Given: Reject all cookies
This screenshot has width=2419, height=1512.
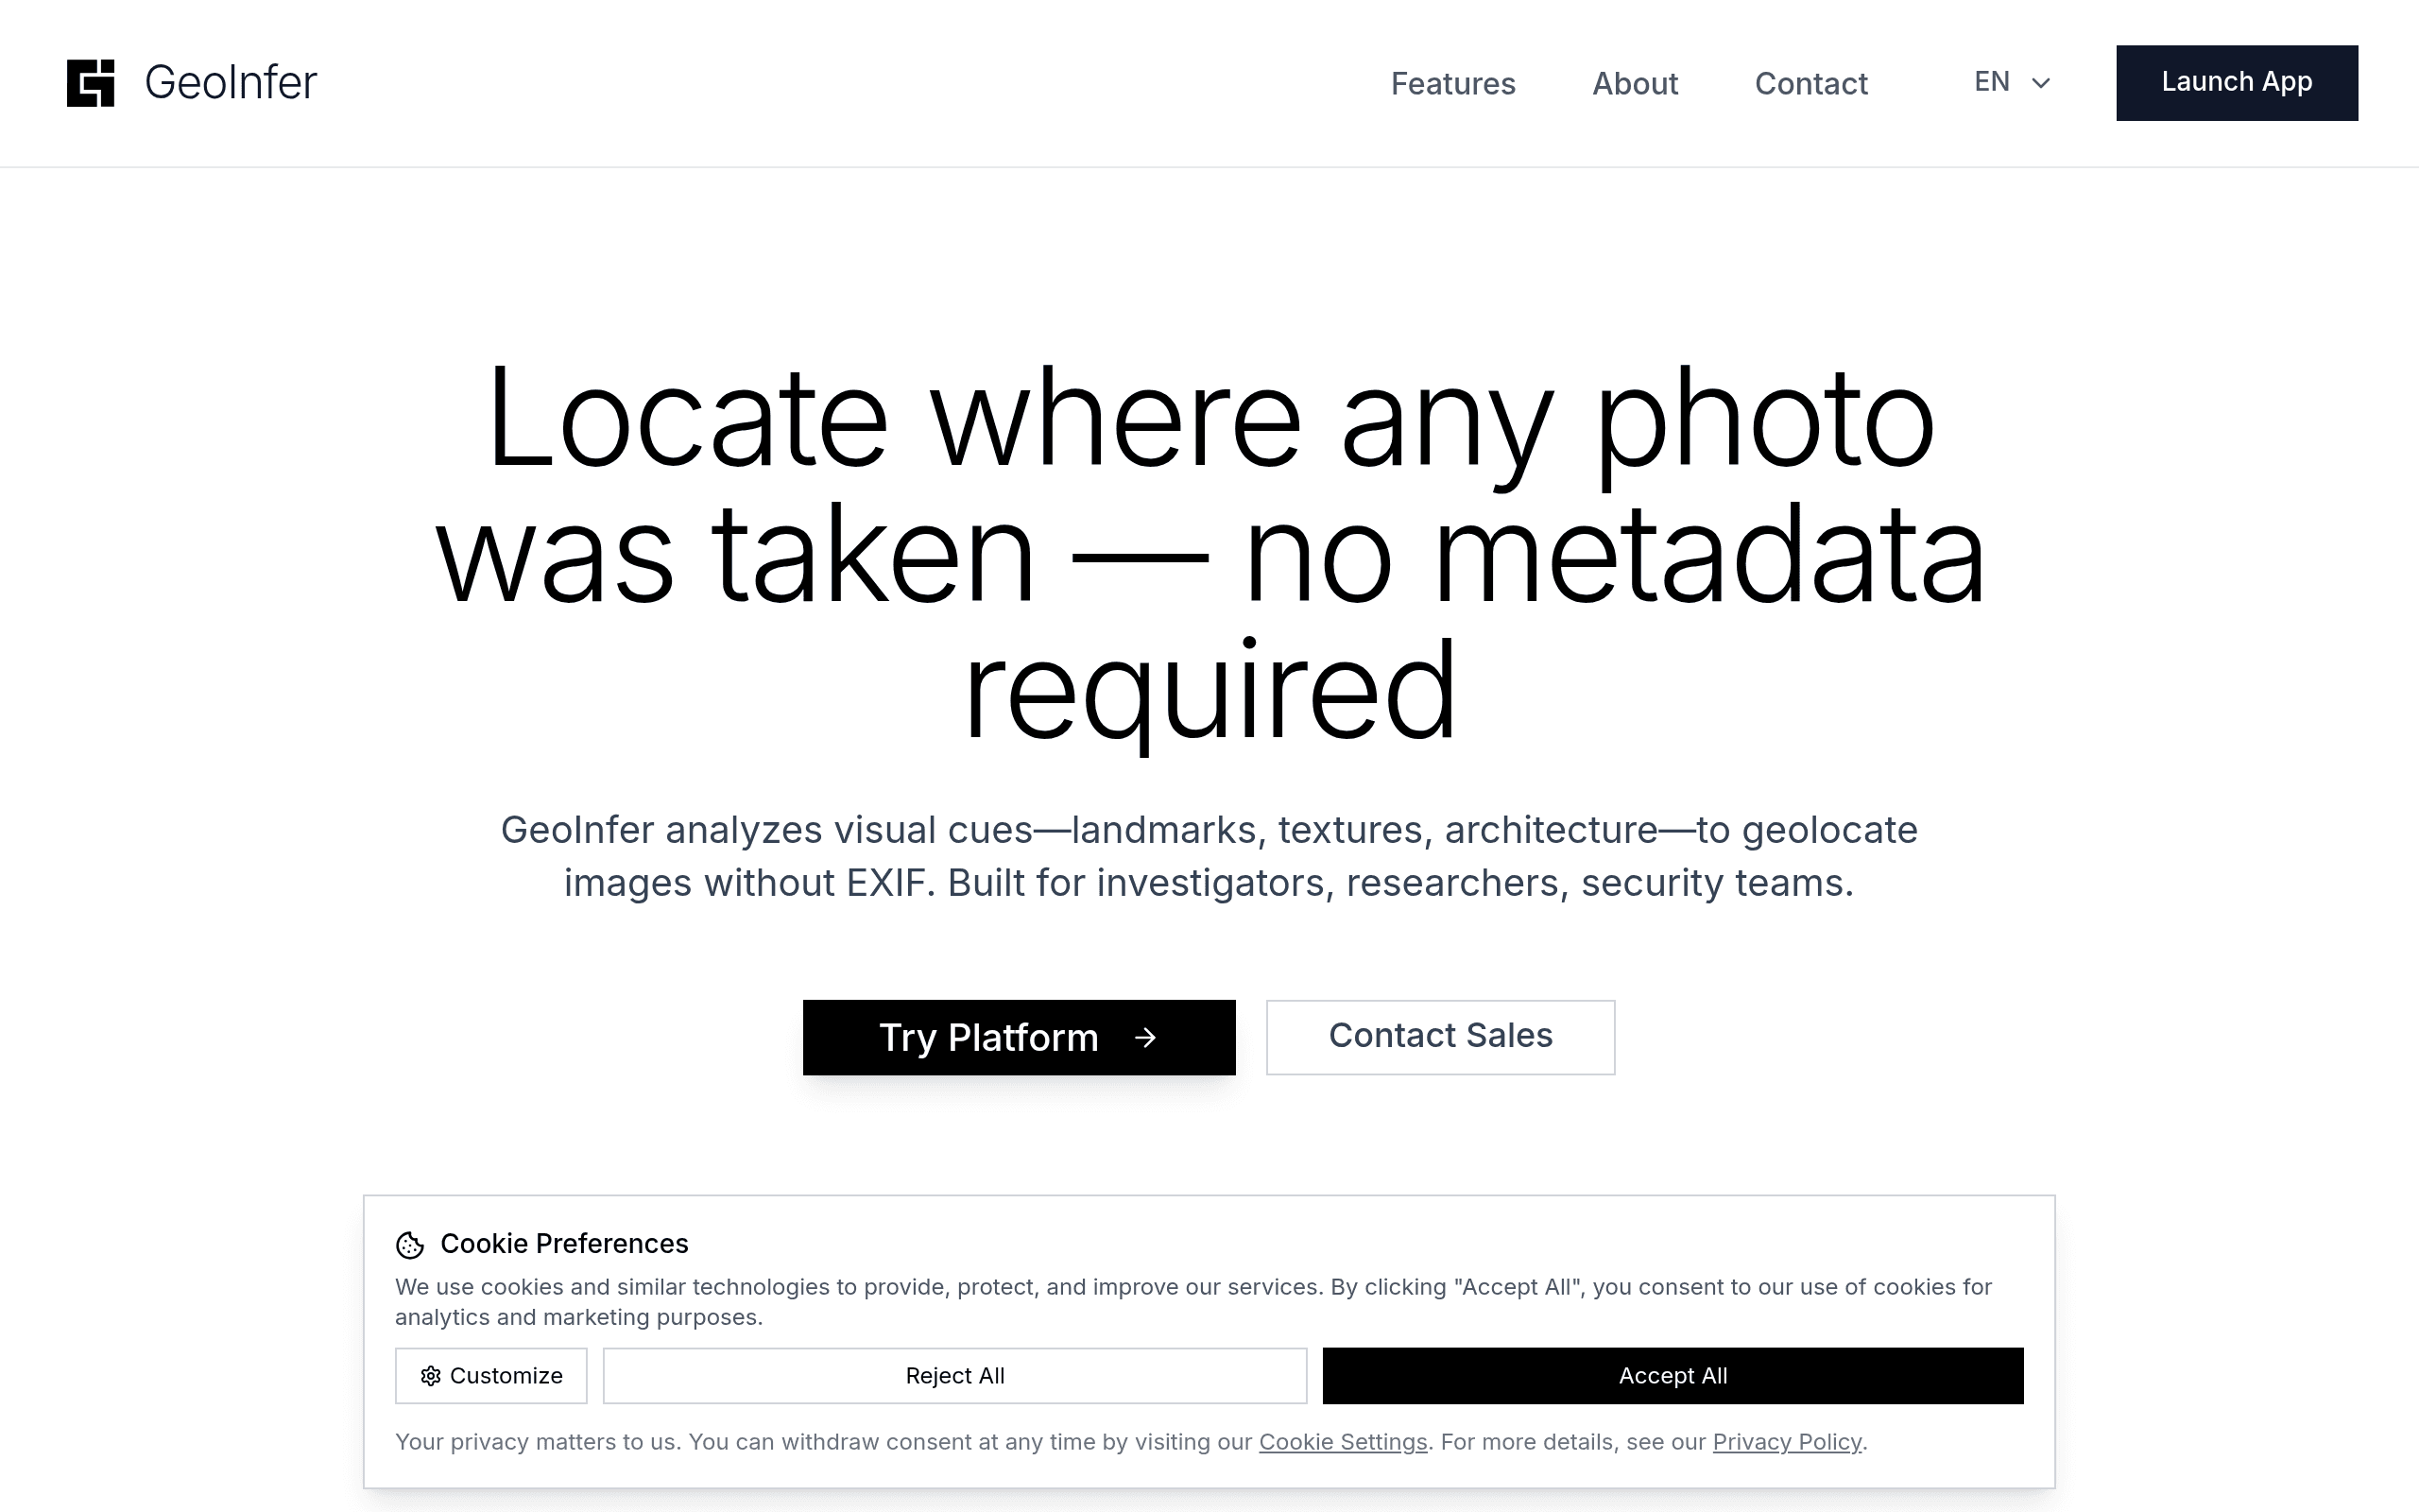Looking at the screenshot, I should [x=954, y=1376].
